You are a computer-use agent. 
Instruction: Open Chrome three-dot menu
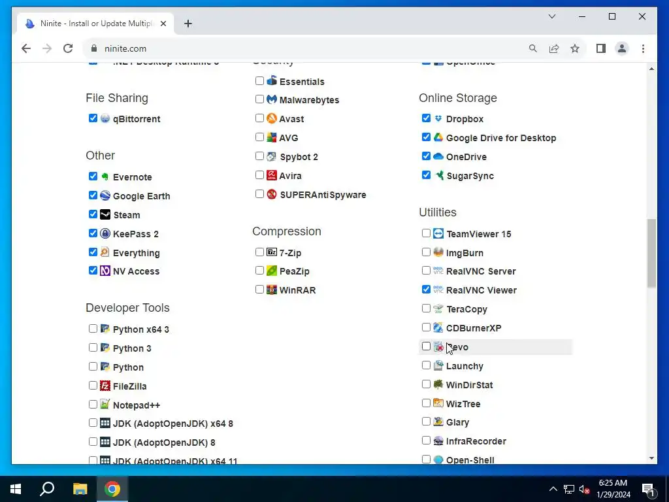coord(643,48)
